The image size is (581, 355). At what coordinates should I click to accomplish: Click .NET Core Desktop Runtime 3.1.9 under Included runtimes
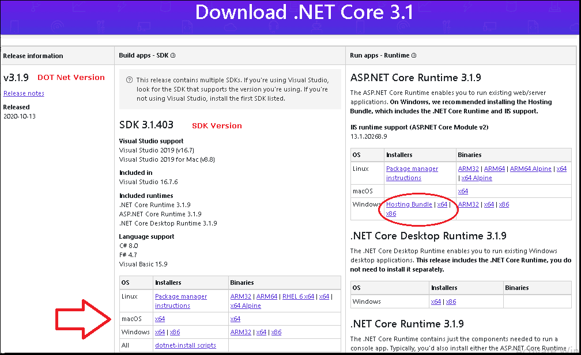tap(168, 223)
